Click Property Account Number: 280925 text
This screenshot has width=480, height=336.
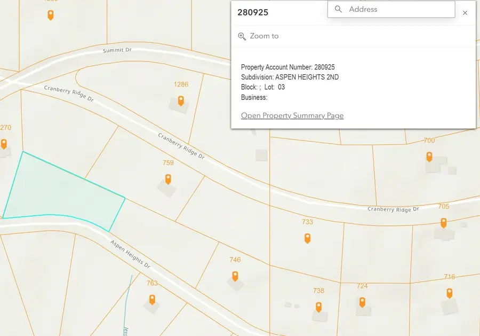pos(288,67)
